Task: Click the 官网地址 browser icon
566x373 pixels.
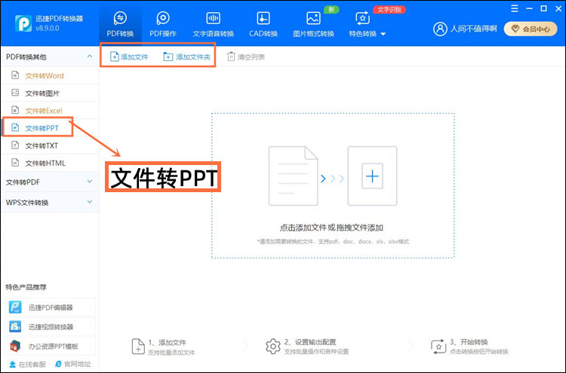Action: [x=58, y=364]
